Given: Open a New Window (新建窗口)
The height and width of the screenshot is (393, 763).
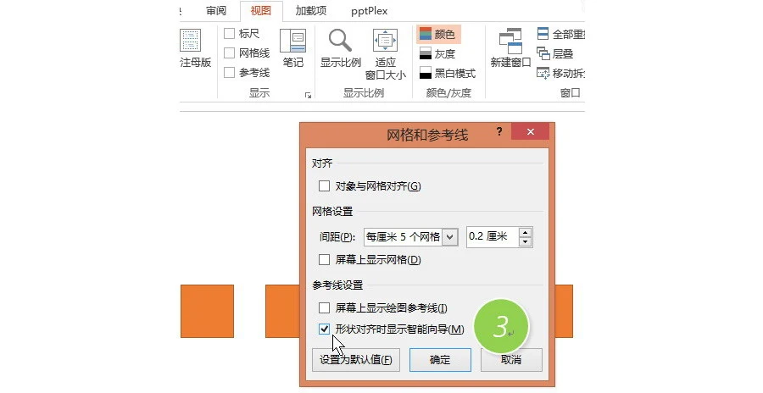Looking at the screenshot, I should click(510, 47).
